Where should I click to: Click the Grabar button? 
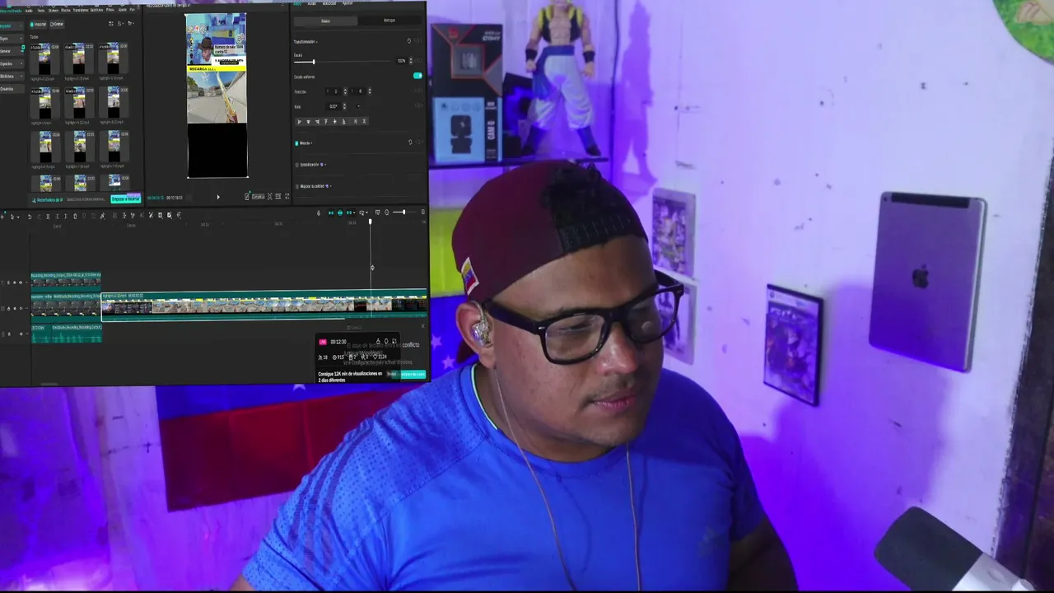57,25
